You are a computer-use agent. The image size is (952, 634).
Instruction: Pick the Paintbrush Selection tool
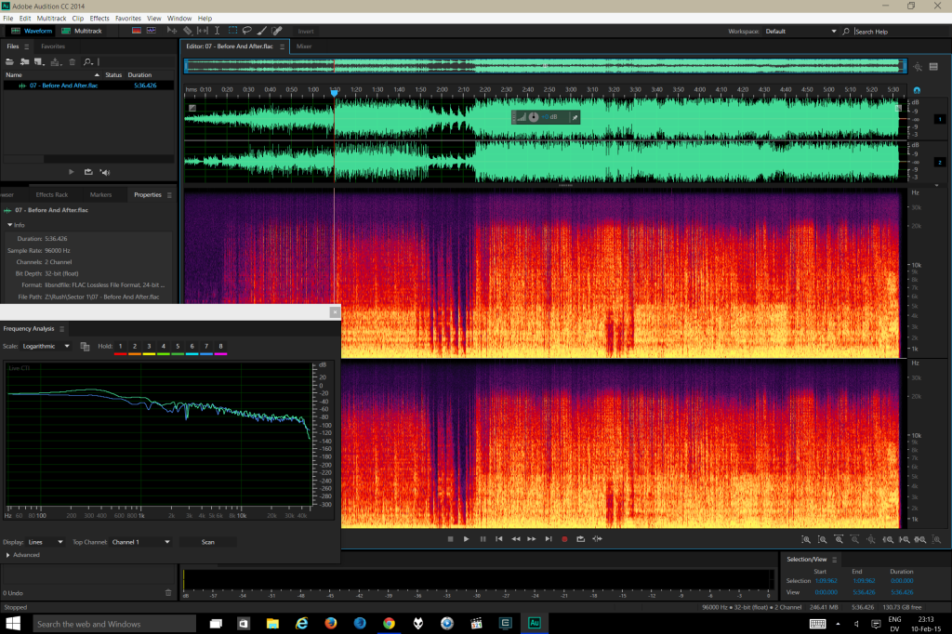263,31
